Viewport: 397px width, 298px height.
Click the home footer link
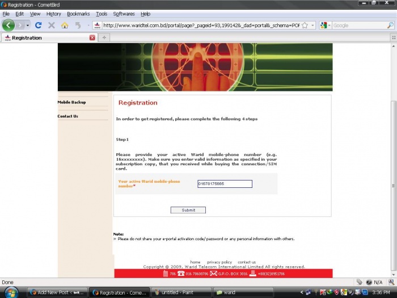pyautogui.click(x=195, y=262)
